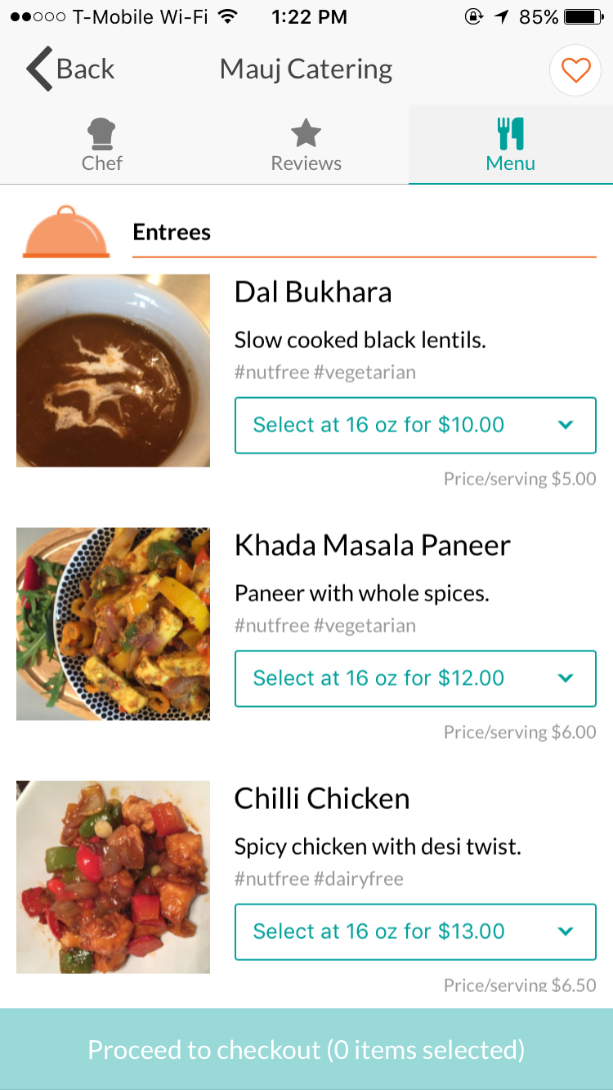Image resolution: width=613 pixels, height=1090 pixels.
Task: Open the Dal Bukhara size dropdown
Action: (415, 425)
